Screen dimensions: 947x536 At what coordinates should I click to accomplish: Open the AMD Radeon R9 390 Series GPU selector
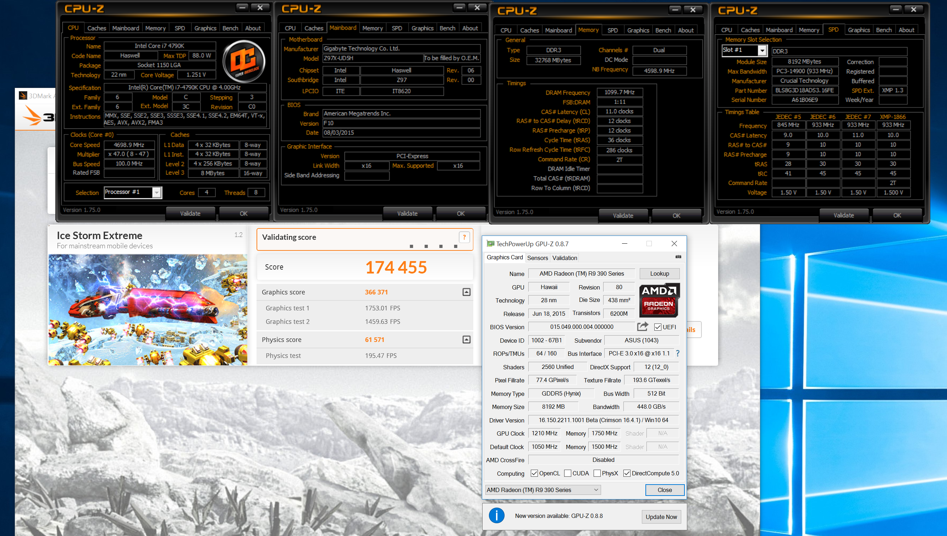pos(543,490)
